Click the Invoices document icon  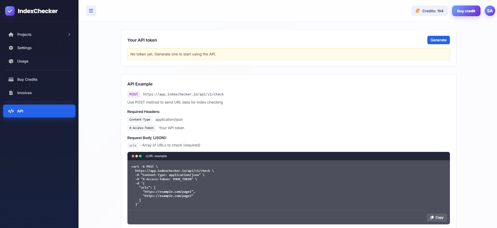pos(11,93)
